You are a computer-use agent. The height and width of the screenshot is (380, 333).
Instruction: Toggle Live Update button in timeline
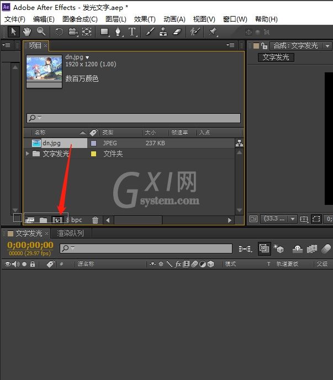pyautogui.click(x=264, y=249)
